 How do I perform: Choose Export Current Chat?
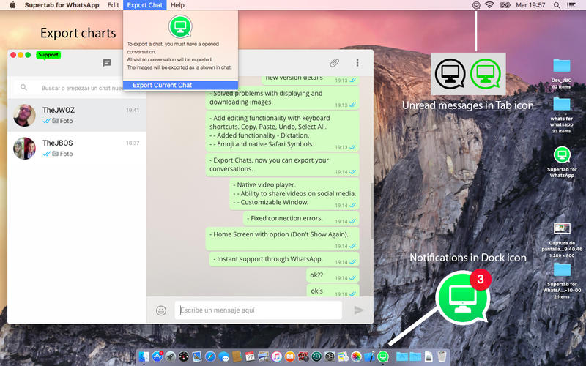(x=180, y=85)
